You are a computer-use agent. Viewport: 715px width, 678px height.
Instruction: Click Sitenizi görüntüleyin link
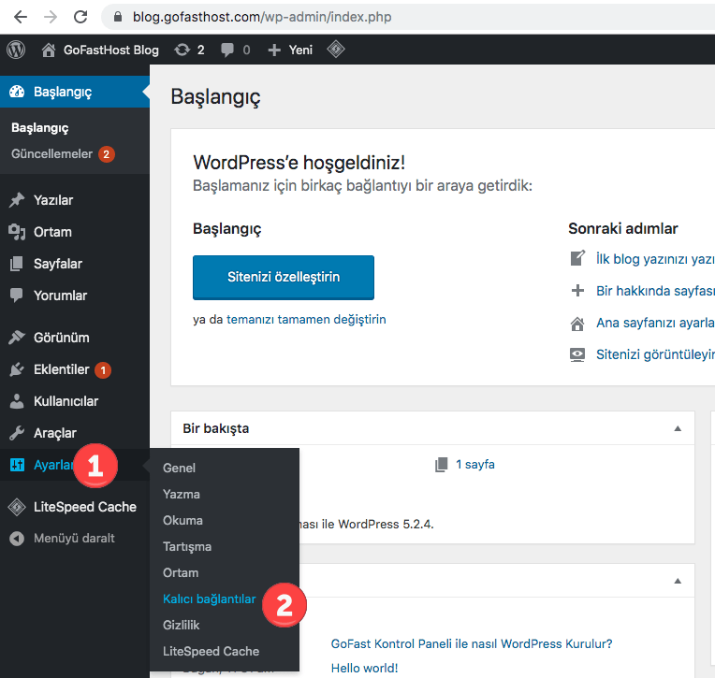click(656, 354)
